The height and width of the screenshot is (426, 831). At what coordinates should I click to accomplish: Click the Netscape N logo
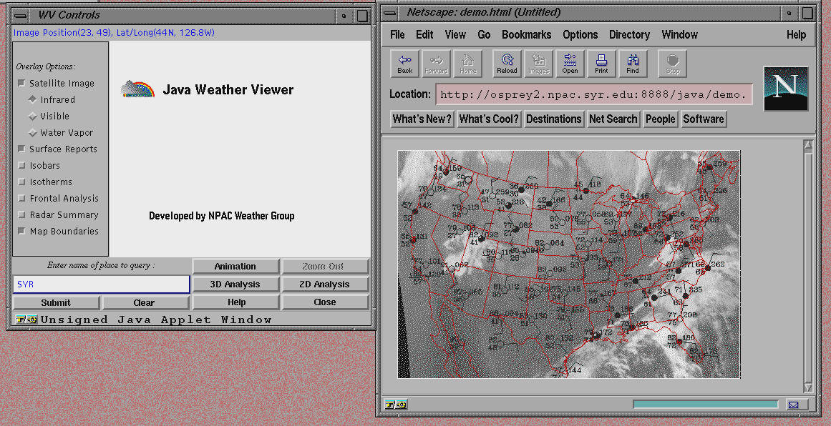[x=786, y=89]
